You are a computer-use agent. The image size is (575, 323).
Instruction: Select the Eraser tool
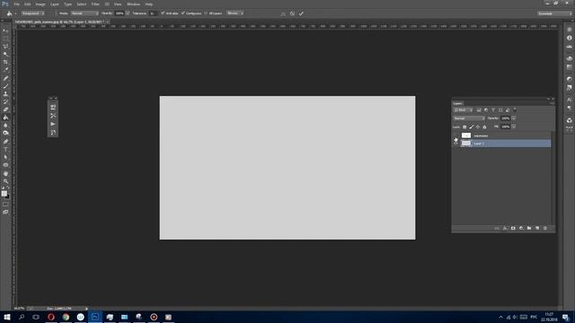pos(5,109)
